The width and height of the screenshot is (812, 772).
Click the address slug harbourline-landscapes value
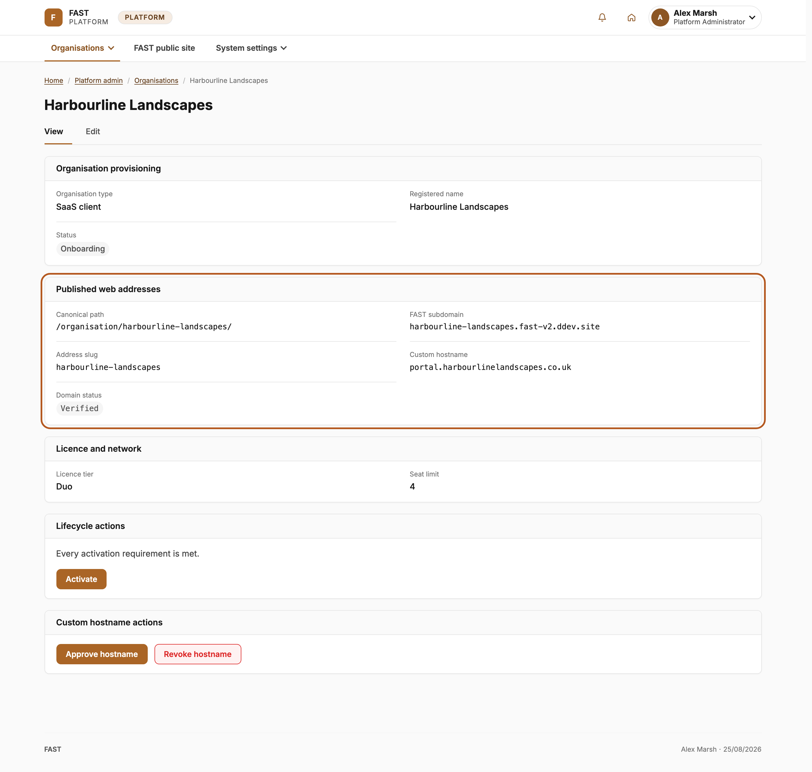click(108, 367)
